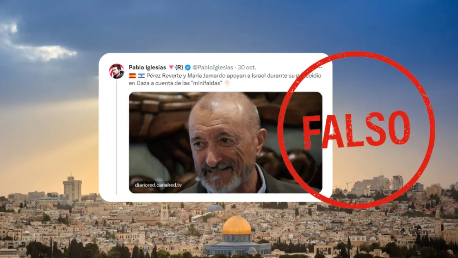Click the blue verified badge
Screen dimensions: 458x258
click(188, 67)
